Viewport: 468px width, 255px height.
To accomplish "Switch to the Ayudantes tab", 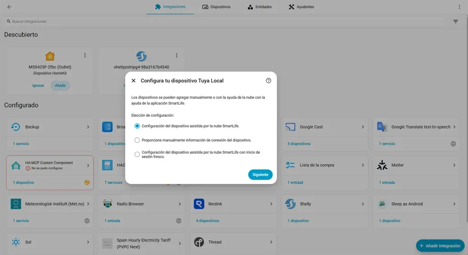I will [x=301, y=7].
